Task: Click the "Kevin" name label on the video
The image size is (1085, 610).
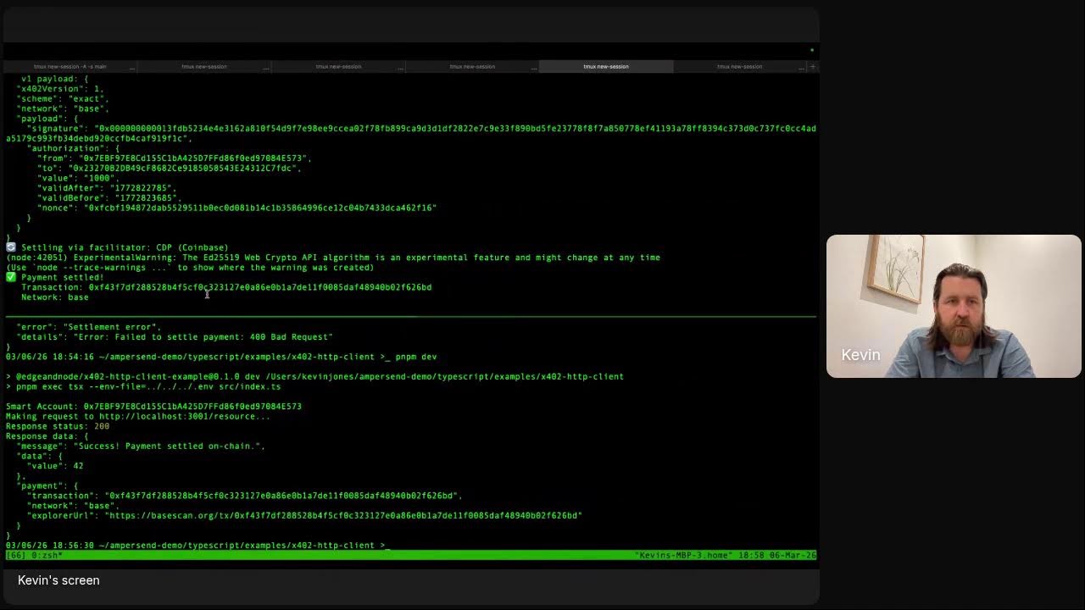Action: [x=860, y=355]
